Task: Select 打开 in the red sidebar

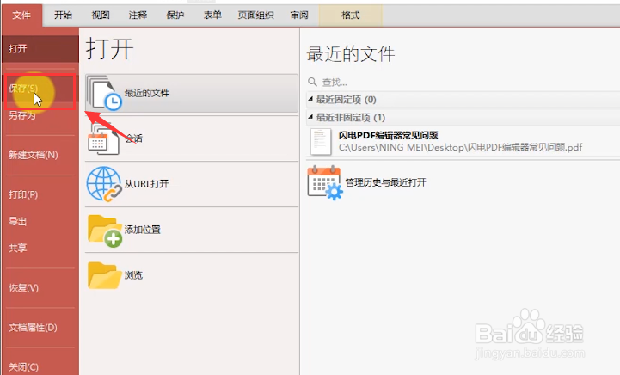Action: 40,49
